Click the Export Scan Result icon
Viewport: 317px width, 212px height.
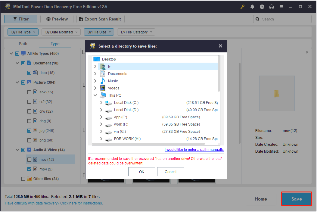80,19
